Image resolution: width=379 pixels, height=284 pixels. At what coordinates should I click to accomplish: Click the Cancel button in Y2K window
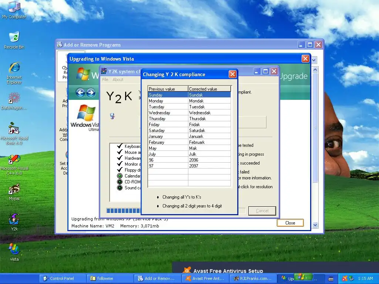[x=262, y=211]
